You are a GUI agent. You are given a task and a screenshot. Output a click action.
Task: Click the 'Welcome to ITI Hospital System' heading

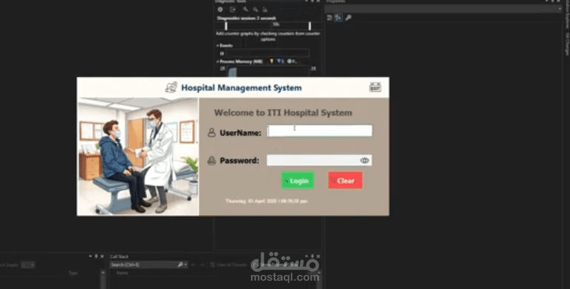(x=284, y=113)
